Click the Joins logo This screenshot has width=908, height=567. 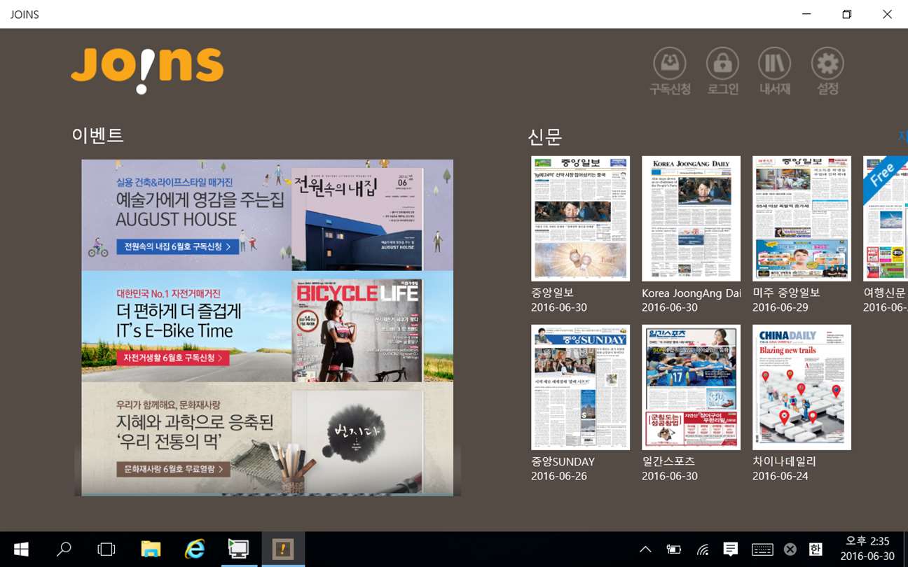pyautogui.click(x=147, y=70)
